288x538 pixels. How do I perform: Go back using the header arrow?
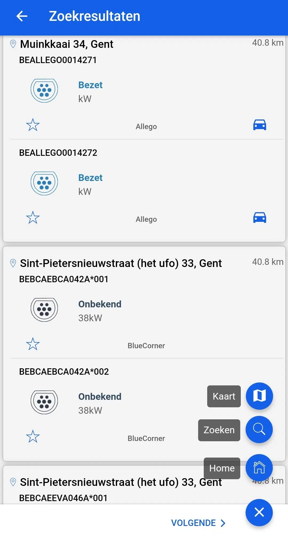22,16
